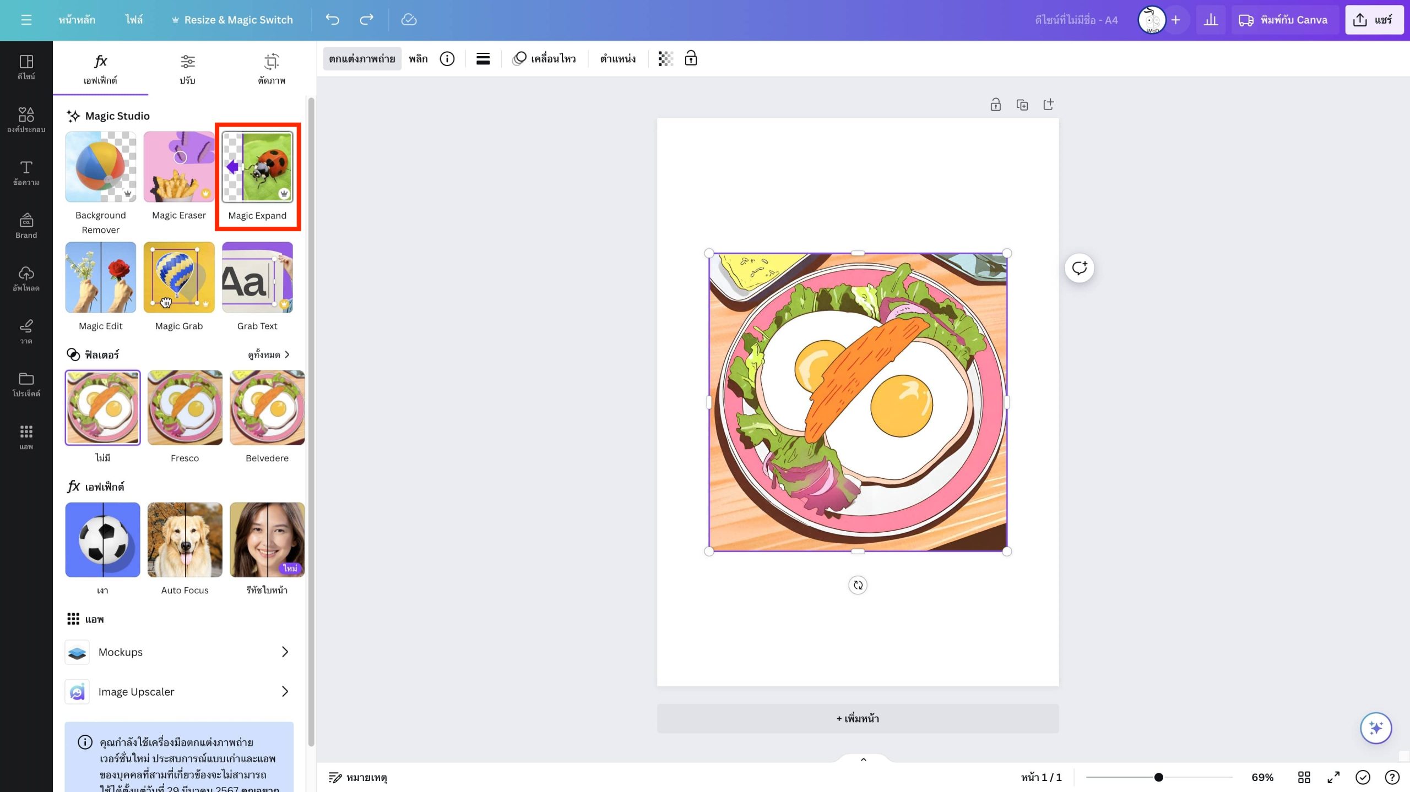Expand the Image Upscaler entry

point(179,691)
